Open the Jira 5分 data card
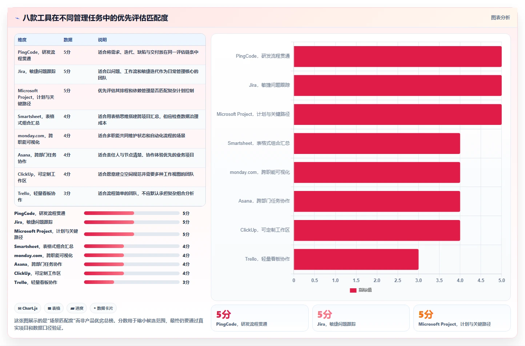This screenshot has height=346, width=525. [361, 318]
